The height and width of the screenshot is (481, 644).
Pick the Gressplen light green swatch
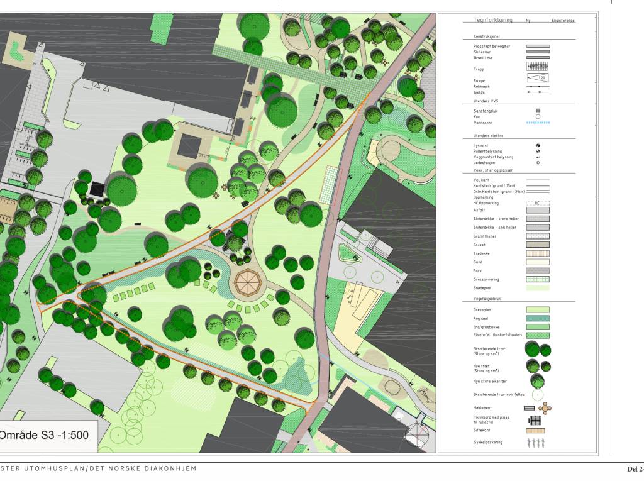(538, 310)
